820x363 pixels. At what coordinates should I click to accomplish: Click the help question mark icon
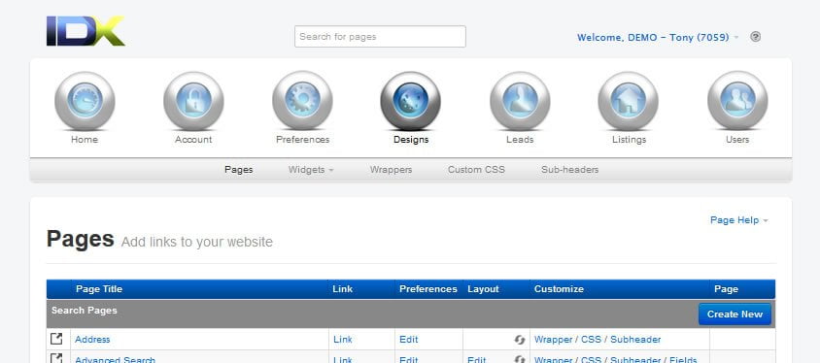pos(755,37)
